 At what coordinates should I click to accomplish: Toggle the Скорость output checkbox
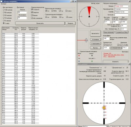click(x=35, y=9)
